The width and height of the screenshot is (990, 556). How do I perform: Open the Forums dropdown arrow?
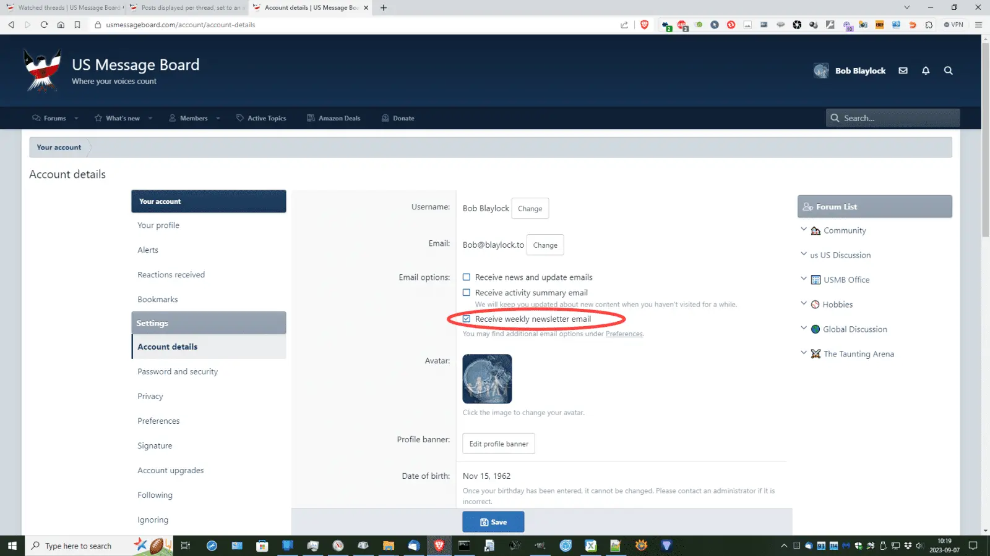tap(76, 119)
